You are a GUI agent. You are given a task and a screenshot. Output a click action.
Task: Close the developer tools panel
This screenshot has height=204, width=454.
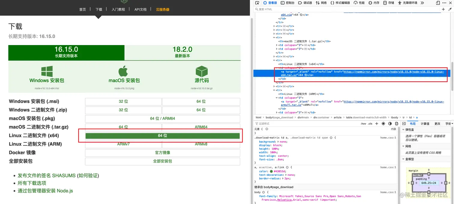pyautogui.click(x=450, y=3)
